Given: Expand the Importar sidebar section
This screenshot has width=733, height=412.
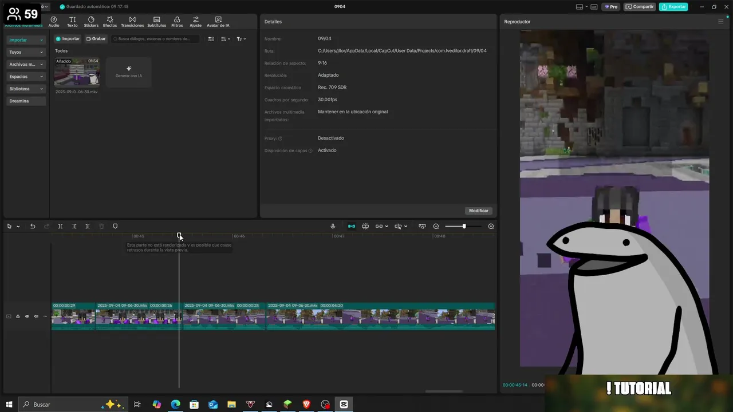Looking at the screenshot, I should click(26, 40).
